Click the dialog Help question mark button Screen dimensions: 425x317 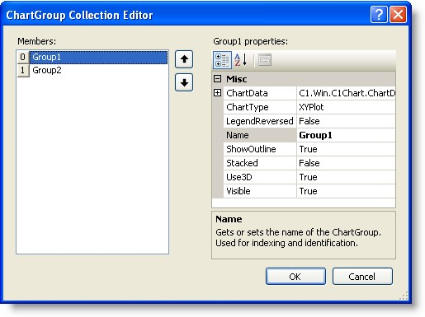click(379, 14)
